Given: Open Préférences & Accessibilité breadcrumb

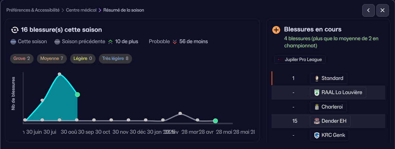Looking at the screenshot, I should [x=33, y=10].
